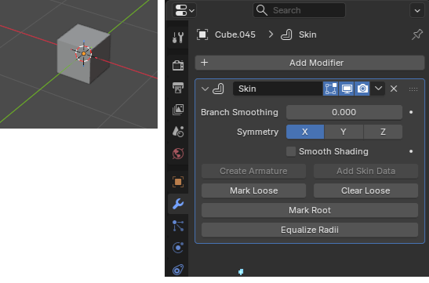Click the Create Armature button
429x283 pixels.
coord(253,171)
